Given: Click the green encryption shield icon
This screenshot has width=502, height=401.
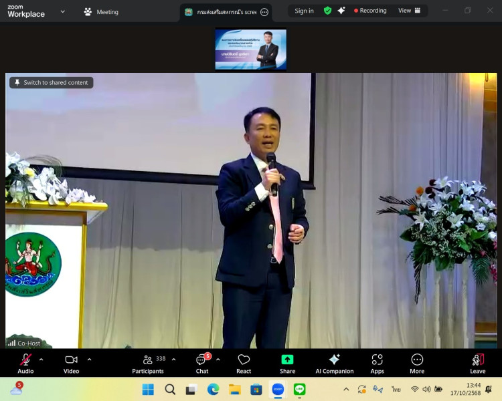Looking at the screenshot, I should click(327, 11).
